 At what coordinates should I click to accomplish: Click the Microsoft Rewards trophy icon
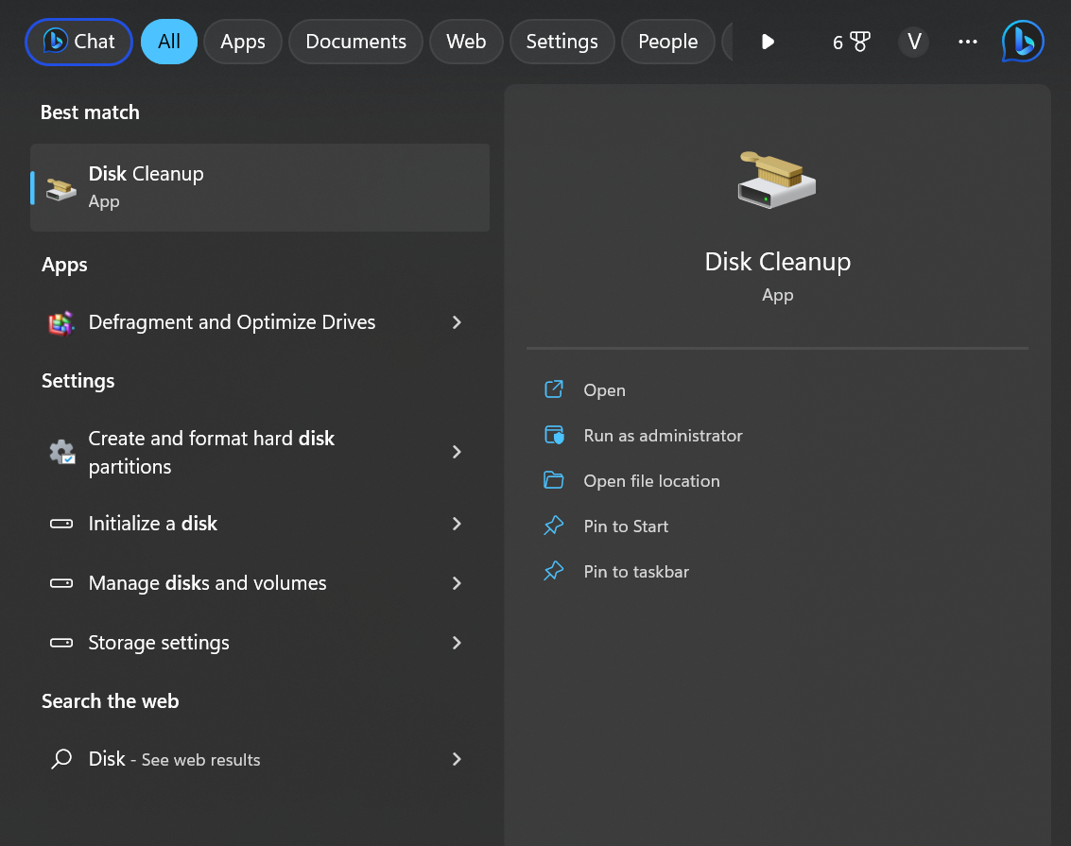(x=859, y=42)
